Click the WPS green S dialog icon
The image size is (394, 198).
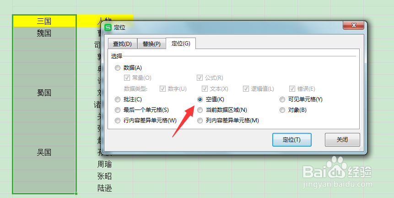coord(108,27)
